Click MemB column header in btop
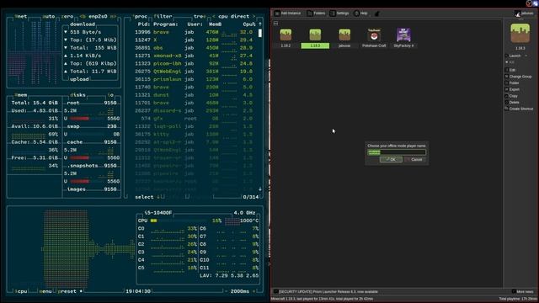This screenshot has height=303, width=539. (215, 24)
